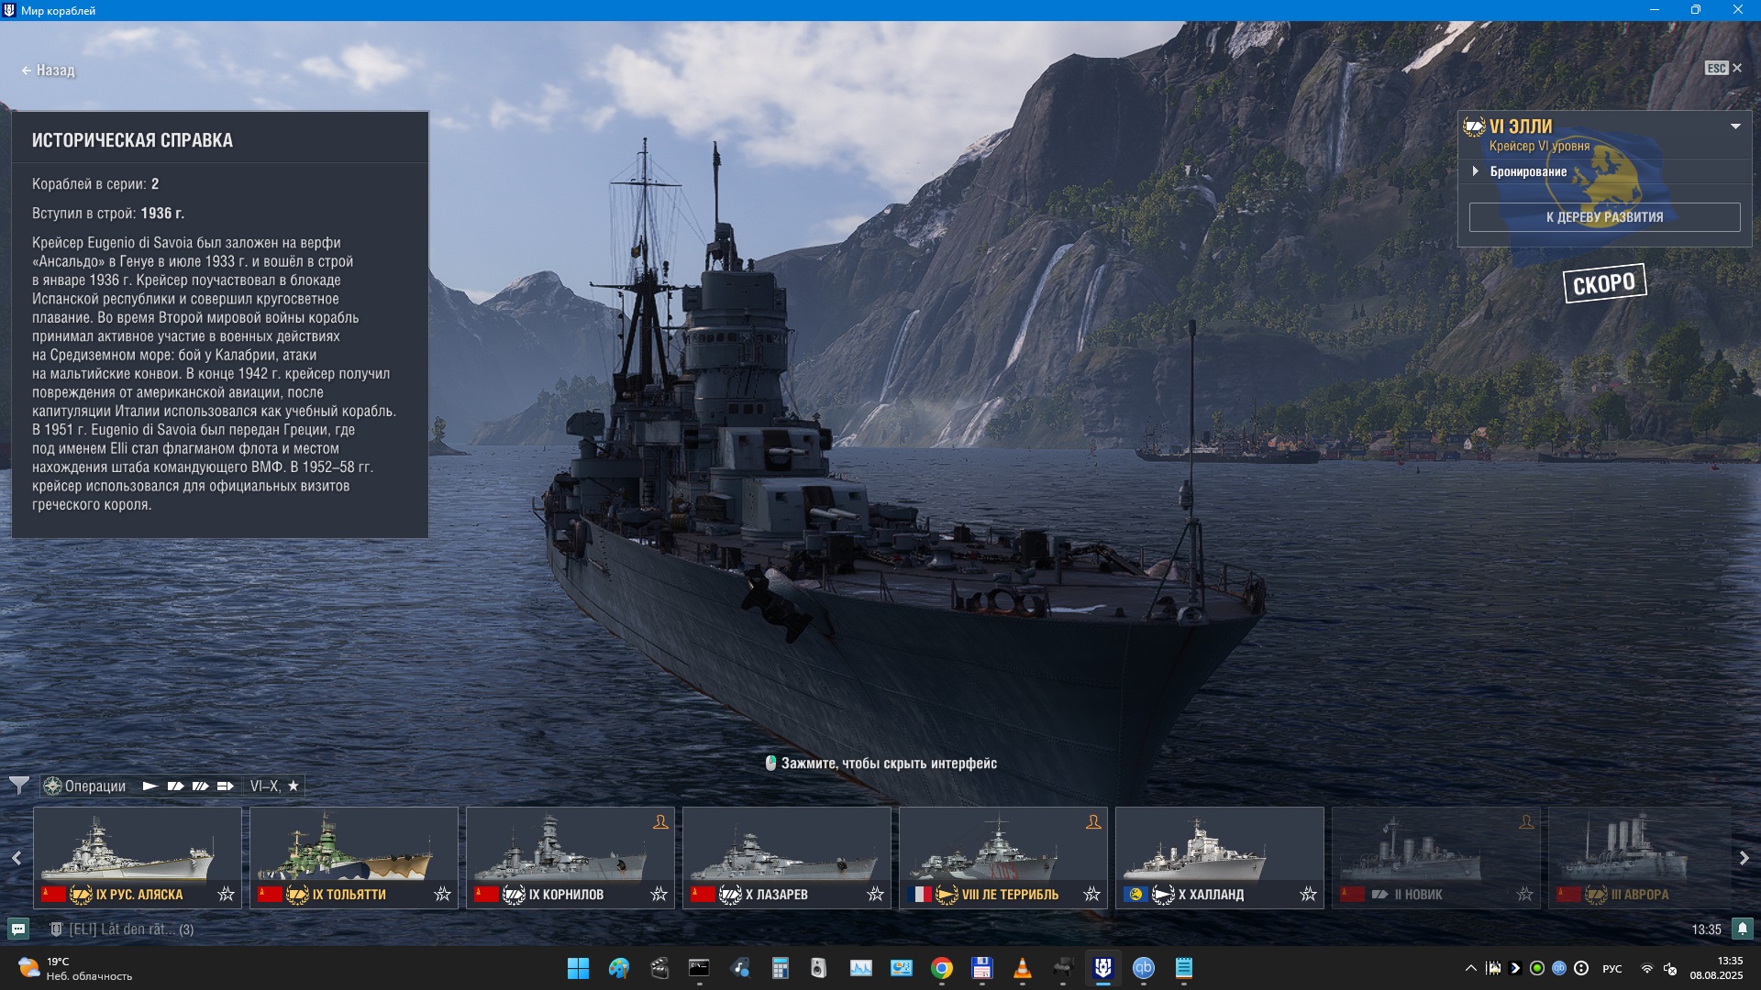Launch Paint from the taskbar
Screen dimensions: 1761x990
point(619,968)
